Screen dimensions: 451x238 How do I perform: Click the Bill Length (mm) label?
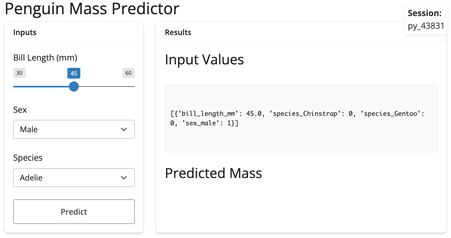pos(45,57)
